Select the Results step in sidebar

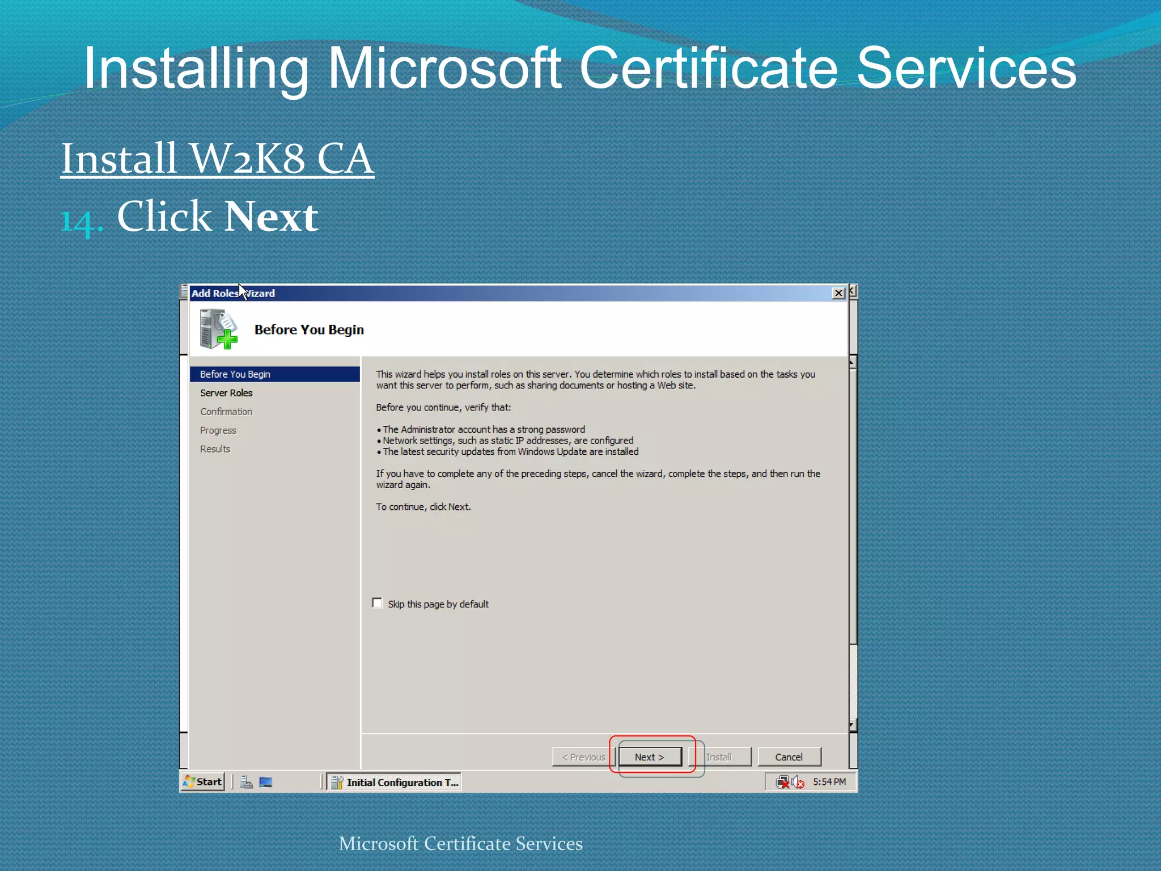coord(215,449)
